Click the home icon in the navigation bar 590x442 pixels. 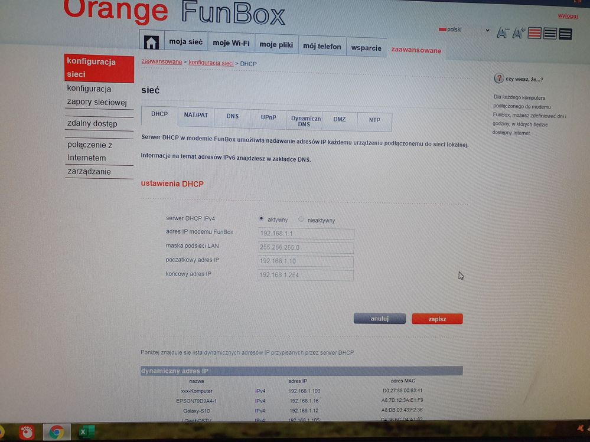(x=152, y=41)
